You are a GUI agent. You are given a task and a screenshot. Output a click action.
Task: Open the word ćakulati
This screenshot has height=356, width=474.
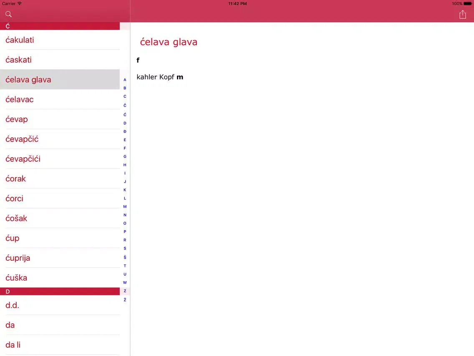tap(60, 40)
